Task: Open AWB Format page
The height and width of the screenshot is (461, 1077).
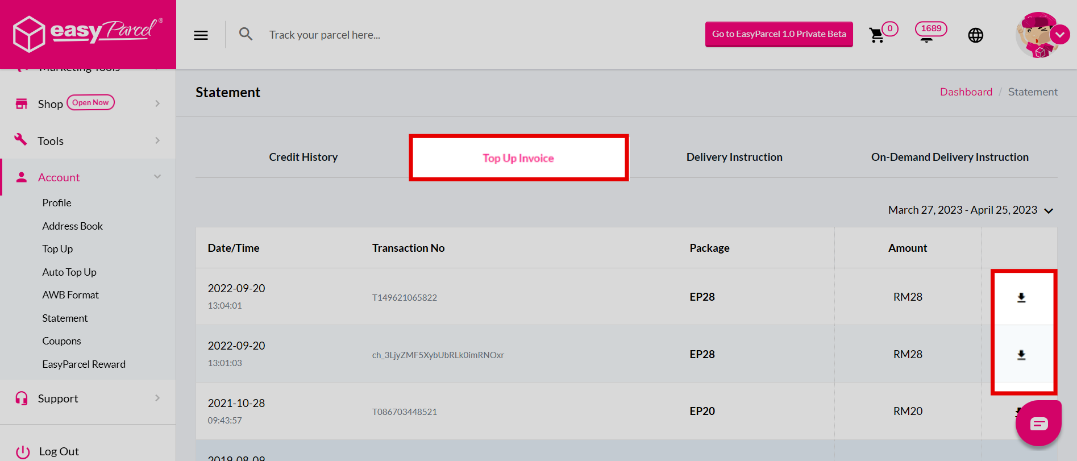Action: click(x=70, y=295)
